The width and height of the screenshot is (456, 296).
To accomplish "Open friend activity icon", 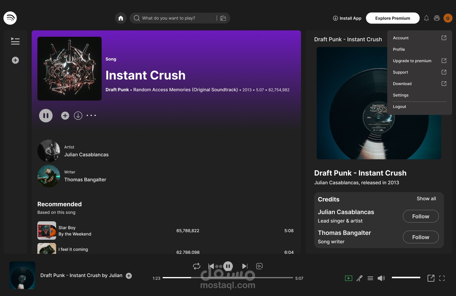I will (x=437, y=18).
